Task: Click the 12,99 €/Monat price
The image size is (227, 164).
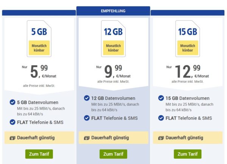Action: [187, 71]
